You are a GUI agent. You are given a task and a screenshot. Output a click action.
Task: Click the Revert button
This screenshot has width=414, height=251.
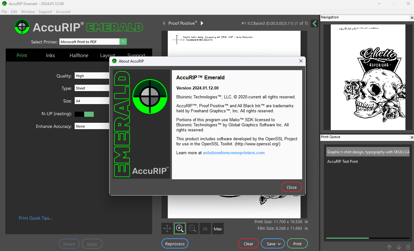point(69,244)
